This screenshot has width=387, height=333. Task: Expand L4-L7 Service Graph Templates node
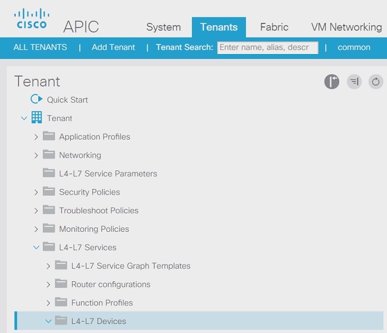pos(48,266)
